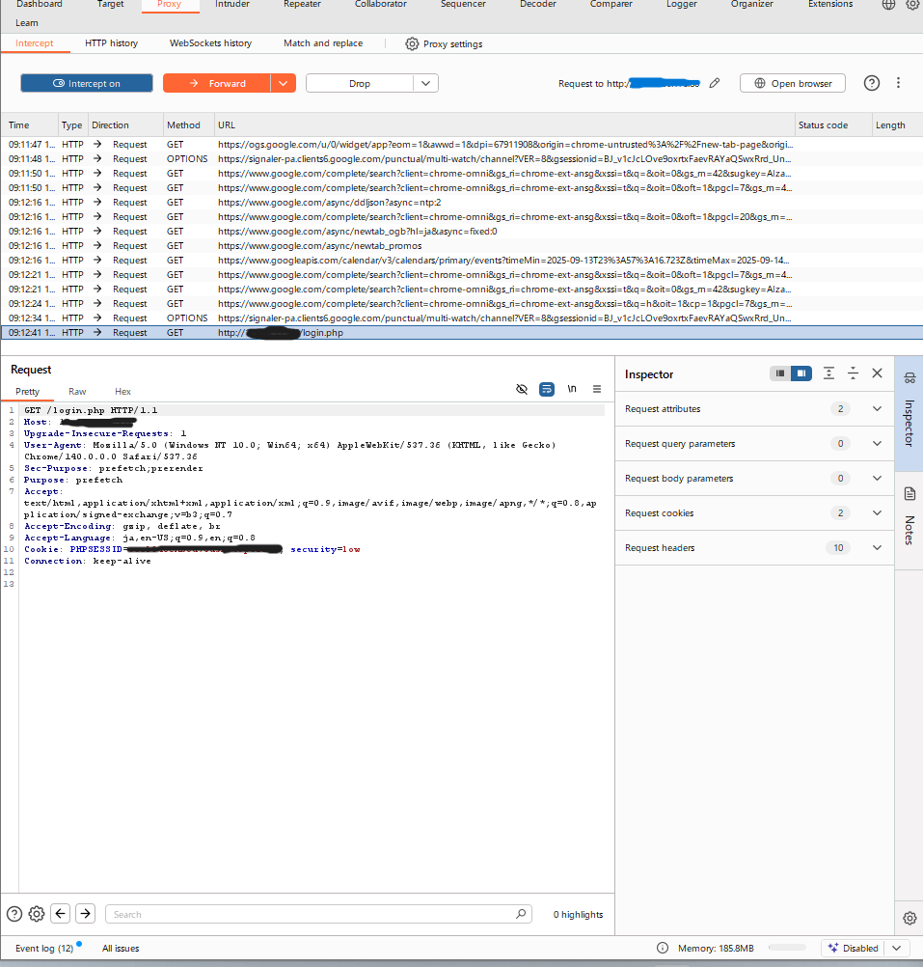Open the Forward dropdown arrow

tap(284, 83)
